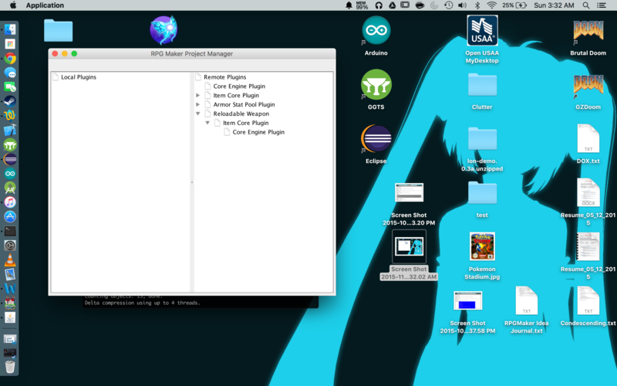The width and height of the screenshot is (617, 386).
Task: Open the Apple menu
Action: tap(13, 5)
